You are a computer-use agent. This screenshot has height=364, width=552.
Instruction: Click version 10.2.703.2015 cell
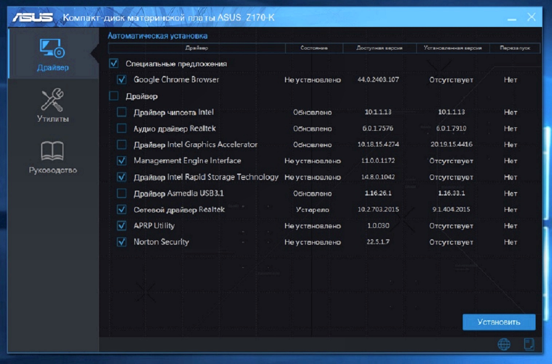(378, 209)
